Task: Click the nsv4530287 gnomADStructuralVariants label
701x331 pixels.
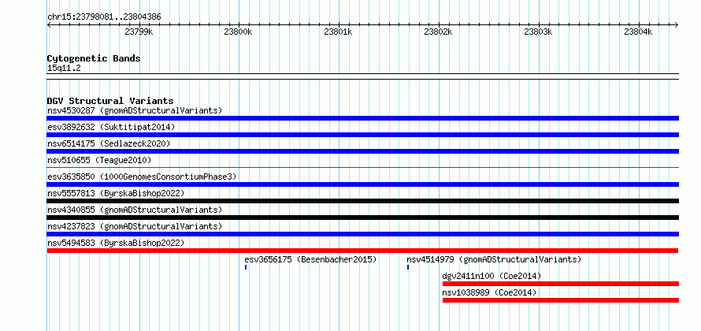Action: coord(135,110)
